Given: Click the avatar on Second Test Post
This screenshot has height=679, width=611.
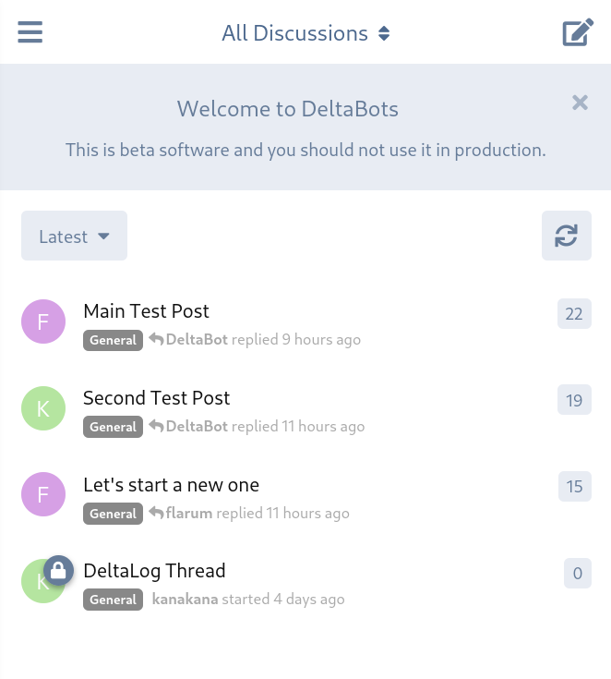Looking at the screenshot, I should click(x=43, y=408).
